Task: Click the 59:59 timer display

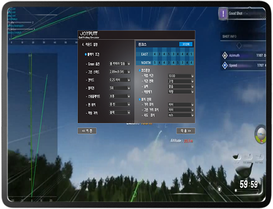Action: pos(249,184)
